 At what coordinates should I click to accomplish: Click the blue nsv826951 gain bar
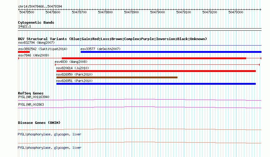point(156,84)
